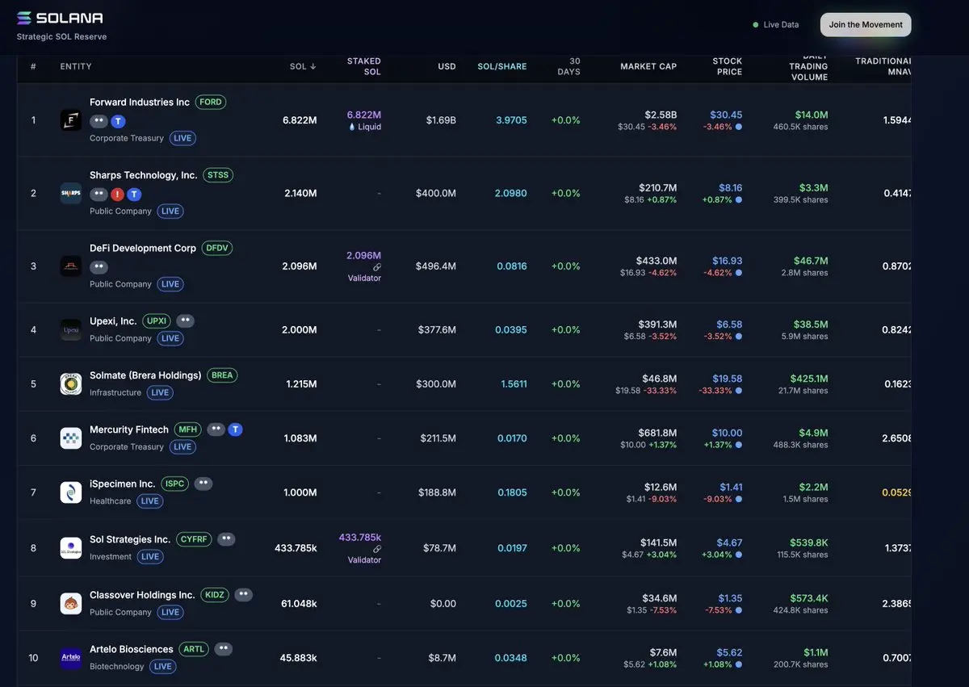Click the red exclamation warning badge for Sharps Technology

click(x=118, y=194)
